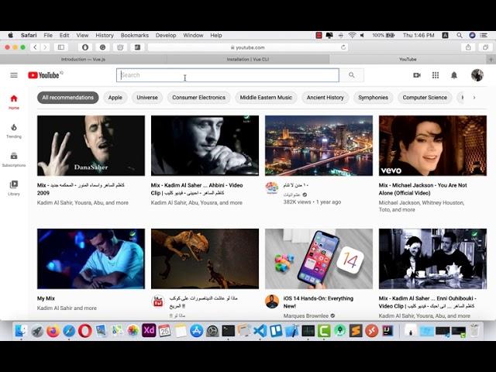Viewport: 496px width, 372px height.
Task: Filter by Ancient History chip
Action: click(325, 98)
